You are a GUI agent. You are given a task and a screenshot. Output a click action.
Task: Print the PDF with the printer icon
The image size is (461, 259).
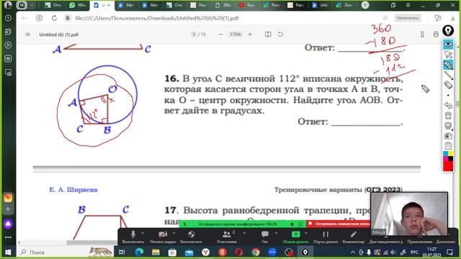[436, 35]
